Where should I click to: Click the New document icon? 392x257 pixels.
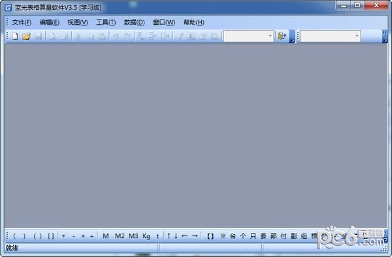[15, 37]
